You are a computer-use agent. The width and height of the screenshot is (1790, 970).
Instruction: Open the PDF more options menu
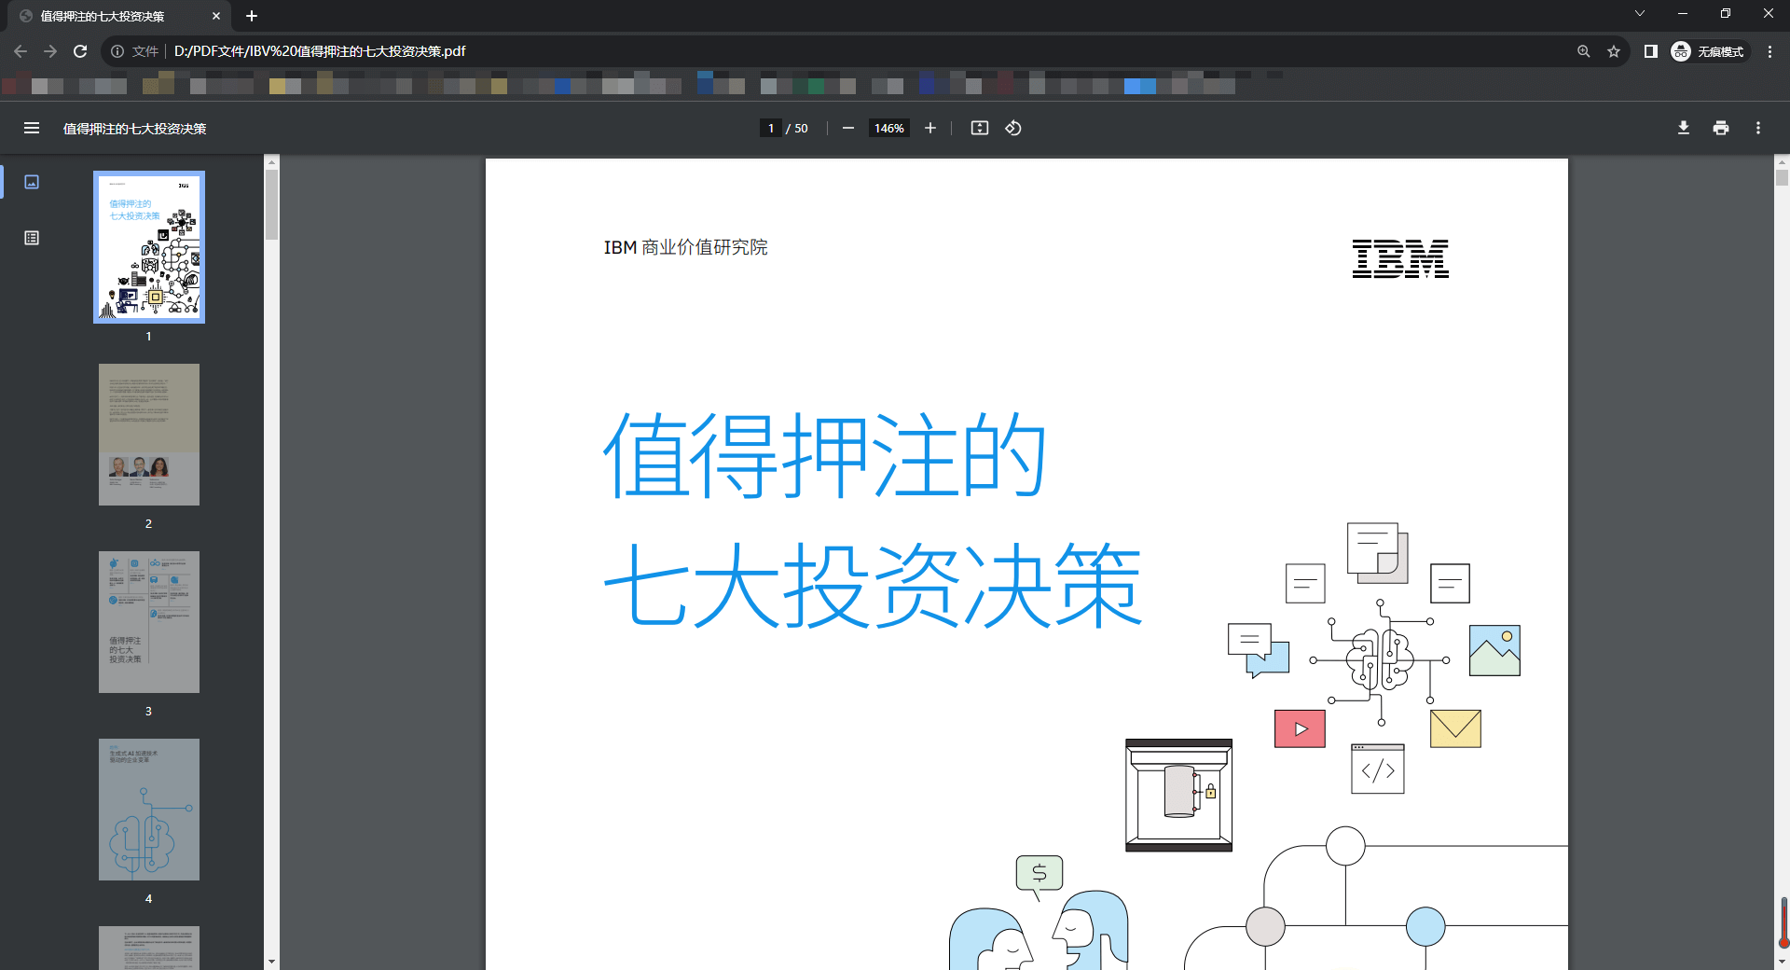pos(1757,128)
